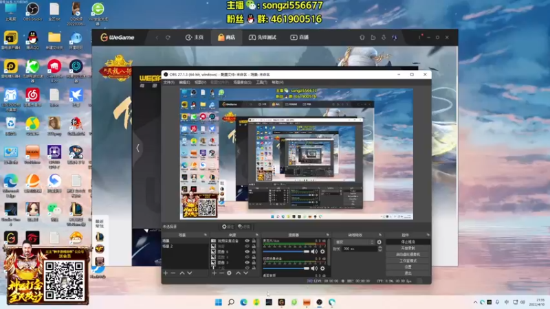Open the 腾讯QQ penguin desktop icon
550x309 pixels.
click(32, 40)
